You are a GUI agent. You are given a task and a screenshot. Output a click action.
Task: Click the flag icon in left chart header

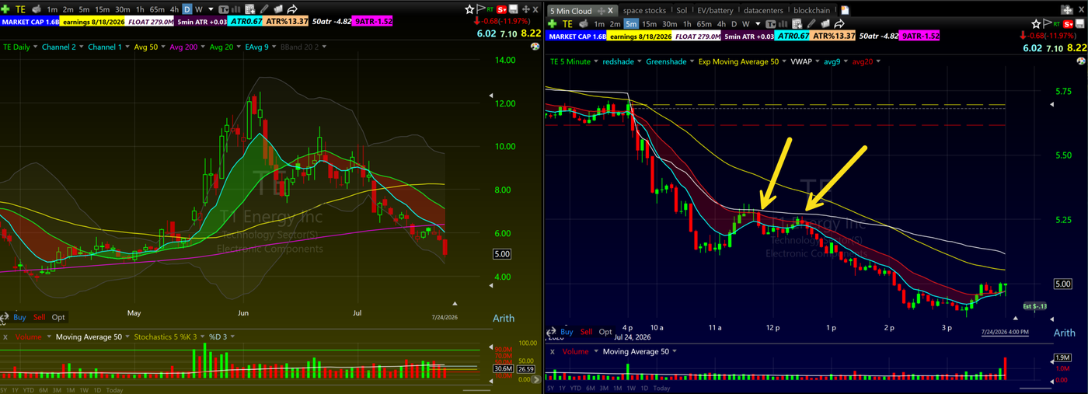pyautogui.click(x=481, y=9)
